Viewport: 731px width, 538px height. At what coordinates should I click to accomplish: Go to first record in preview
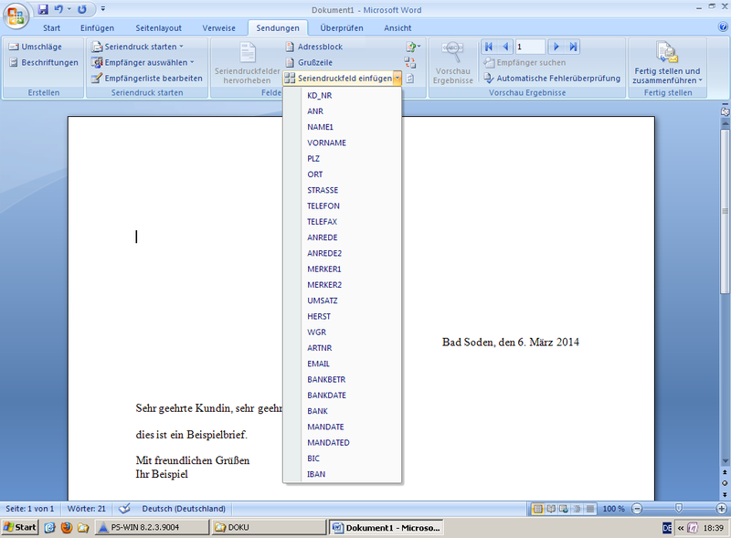pos(489,47)
